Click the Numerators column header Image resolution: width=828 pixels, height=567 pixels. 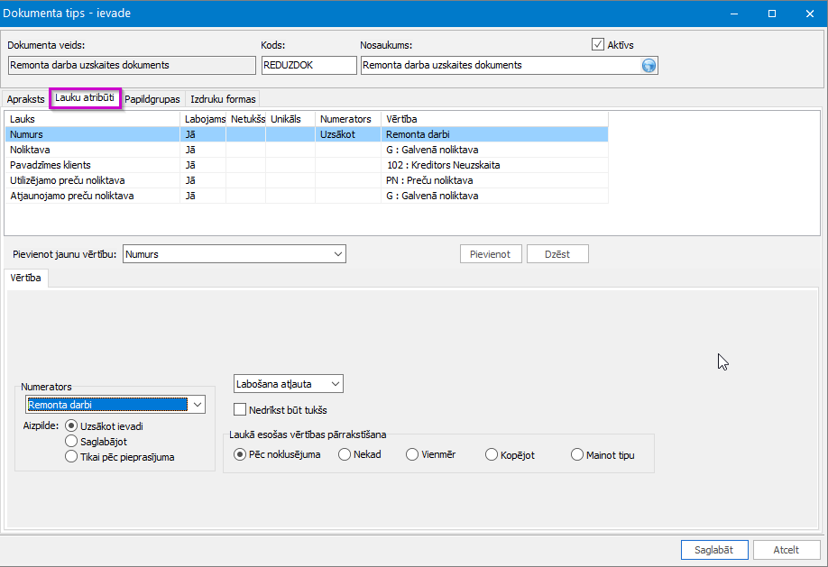pos(348,119)
